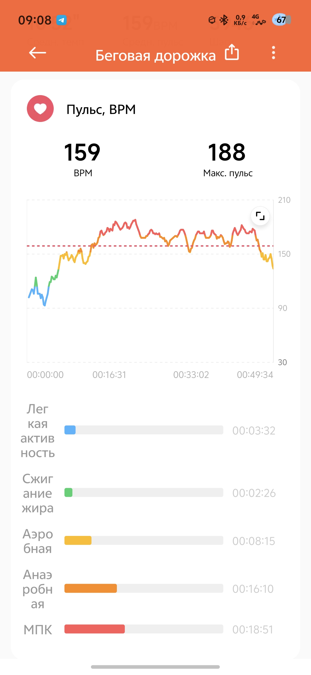Open the three-dot overflow menu
This screenshot has height=675, width=311.
point(273,53)
